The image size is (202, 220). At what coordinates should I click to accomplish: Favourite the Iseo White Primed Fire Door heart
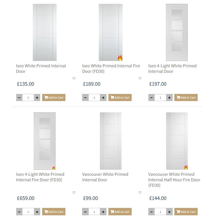[140, 78]
